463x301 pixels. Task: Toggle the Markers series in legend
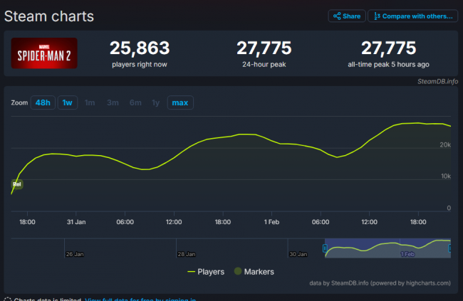[x=254, y=271]
